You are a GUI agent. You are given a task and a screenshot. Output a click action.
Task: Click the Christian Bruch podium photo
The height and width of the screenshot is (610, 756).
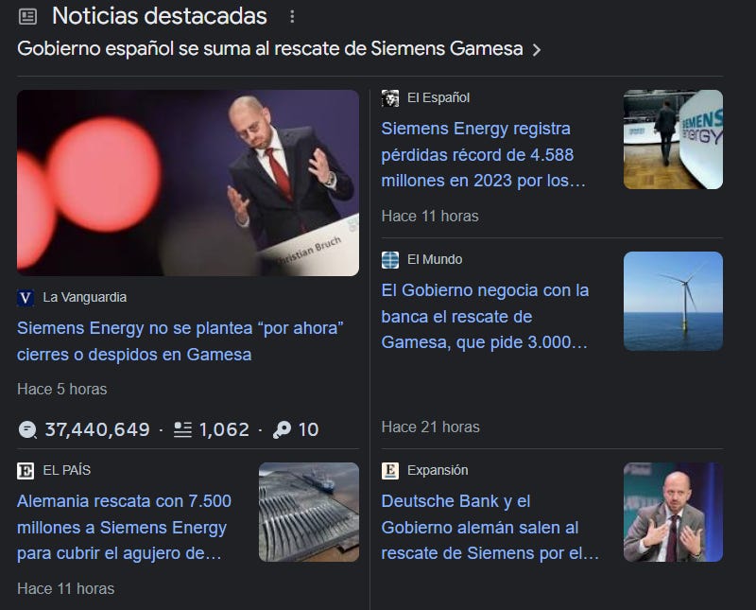[188, 183]
